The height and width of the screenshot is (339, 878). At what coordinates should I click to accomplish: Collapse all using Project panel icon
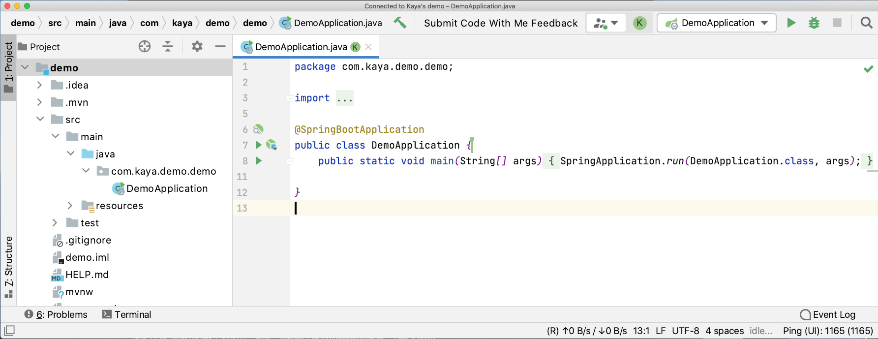point(168,47)
